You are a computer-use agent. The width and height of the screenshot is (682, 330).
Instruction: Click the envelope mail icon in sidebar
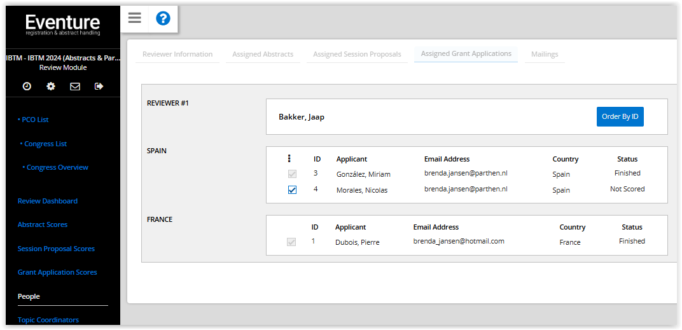75,86
